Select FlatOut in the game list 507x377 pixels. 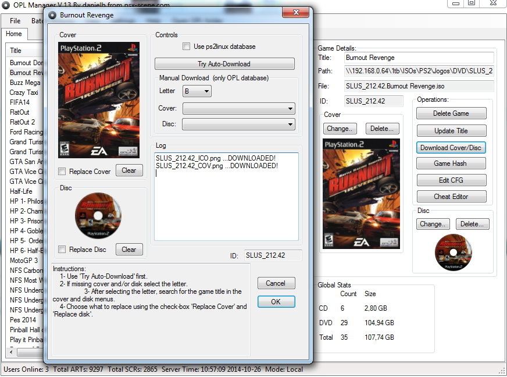19,112
